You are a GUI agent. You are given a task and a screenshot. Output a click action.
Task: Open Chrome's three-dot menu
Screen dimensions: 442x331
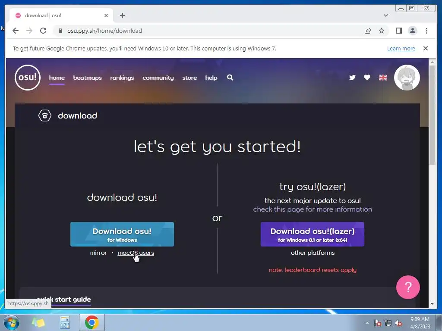(x=426, y=31)
